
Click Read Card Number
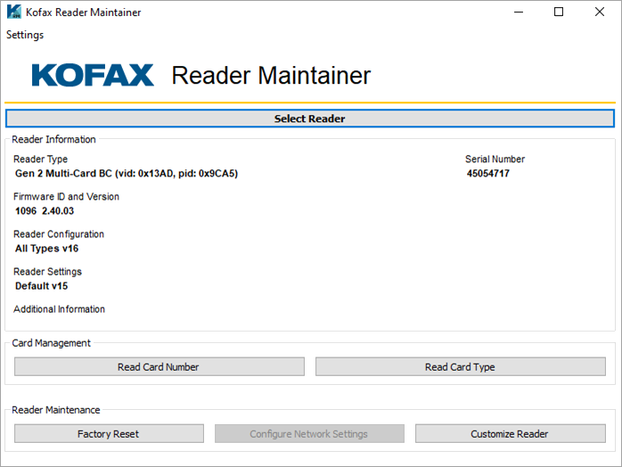(x=160, y=366)
